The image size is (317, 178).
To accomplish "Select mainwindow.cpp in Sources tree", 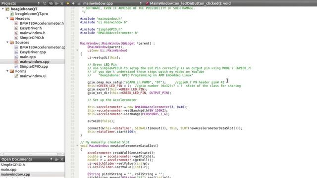I will tap(35, 61).
